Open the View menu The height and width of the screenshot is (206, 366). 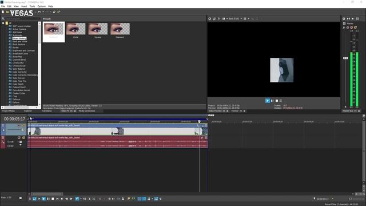pyautogui.click(x=16, y=6)
